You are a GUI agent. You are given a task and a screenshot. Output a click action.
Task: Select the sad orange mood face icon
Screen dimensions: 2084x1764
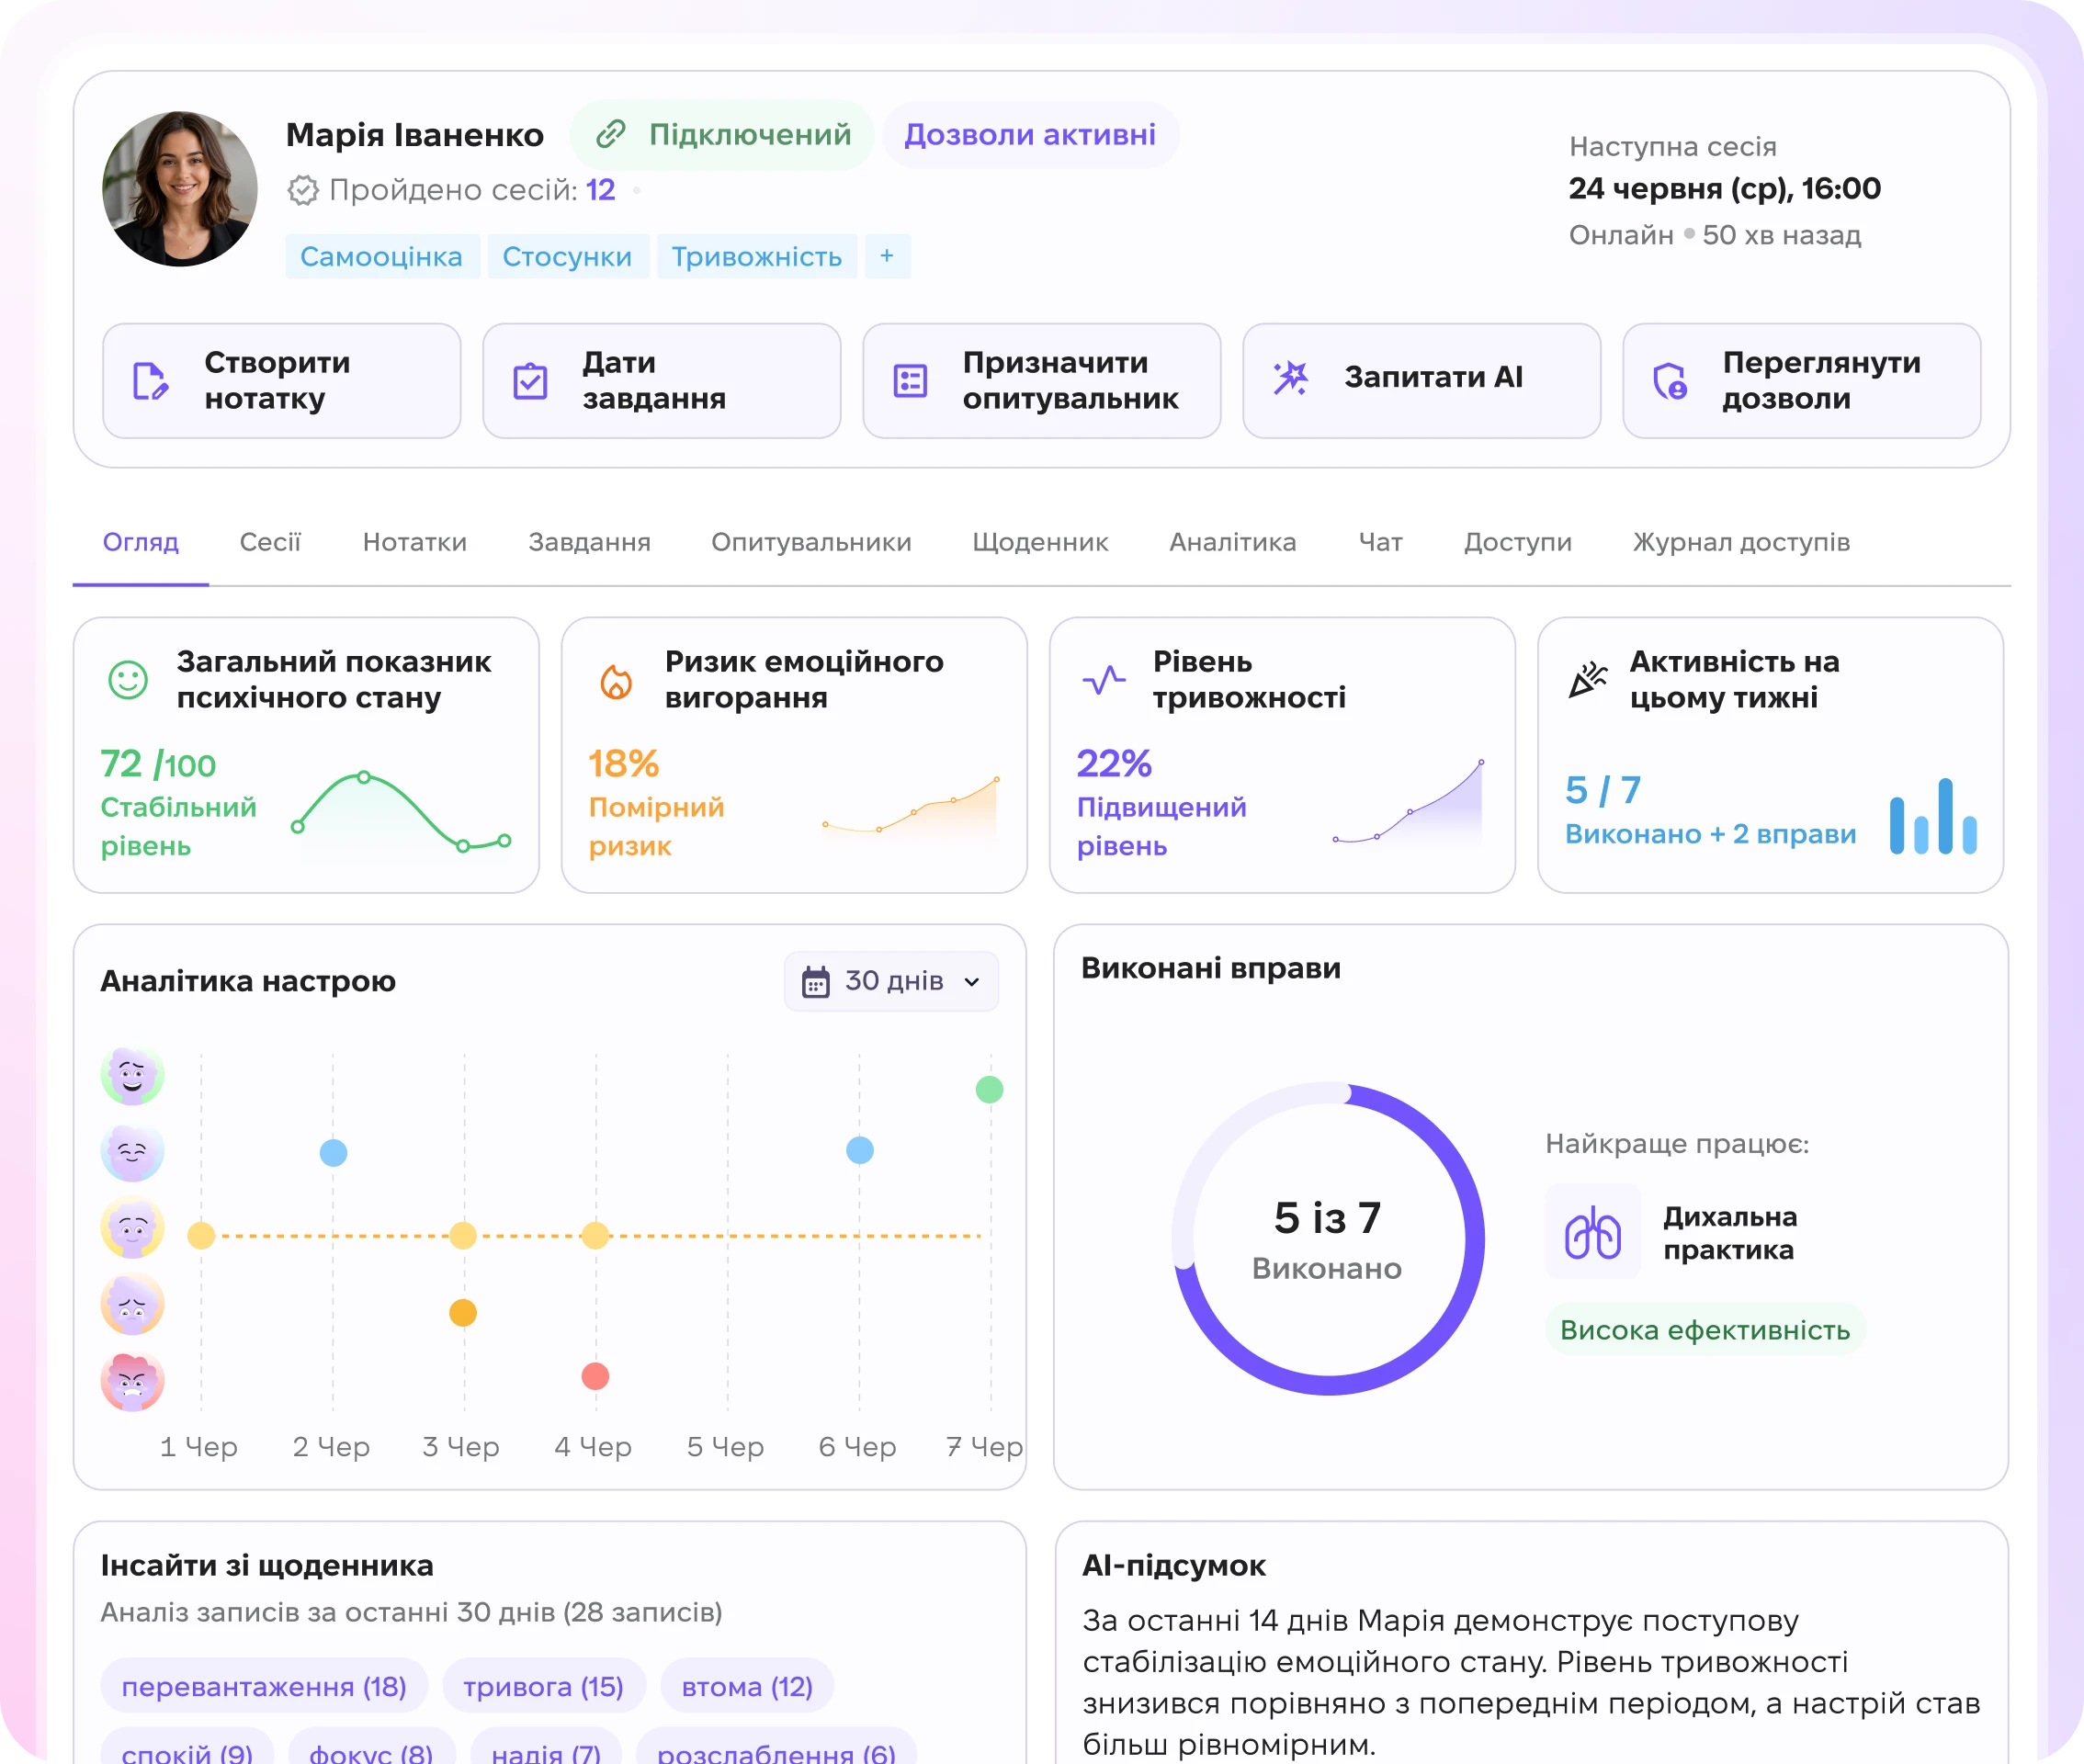(x=132, y=1304)
